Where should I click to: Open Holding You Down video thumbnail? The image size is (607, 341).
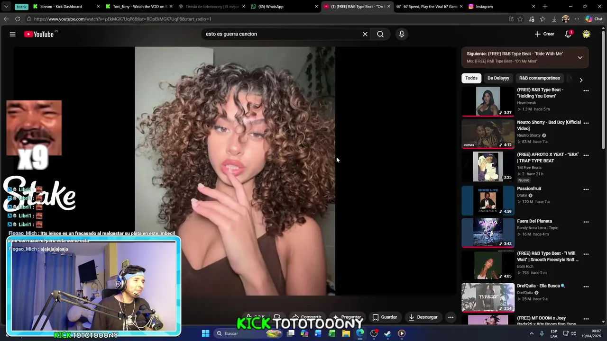pyautogui.click(x=488, y=101)
